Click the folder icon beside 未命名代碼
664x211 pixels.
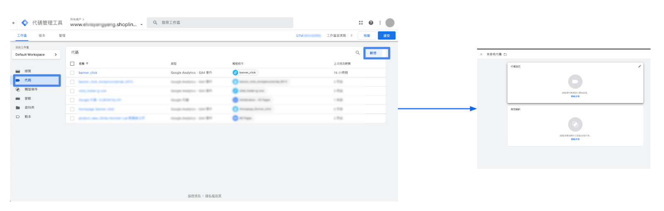click(x=505, y=54)
